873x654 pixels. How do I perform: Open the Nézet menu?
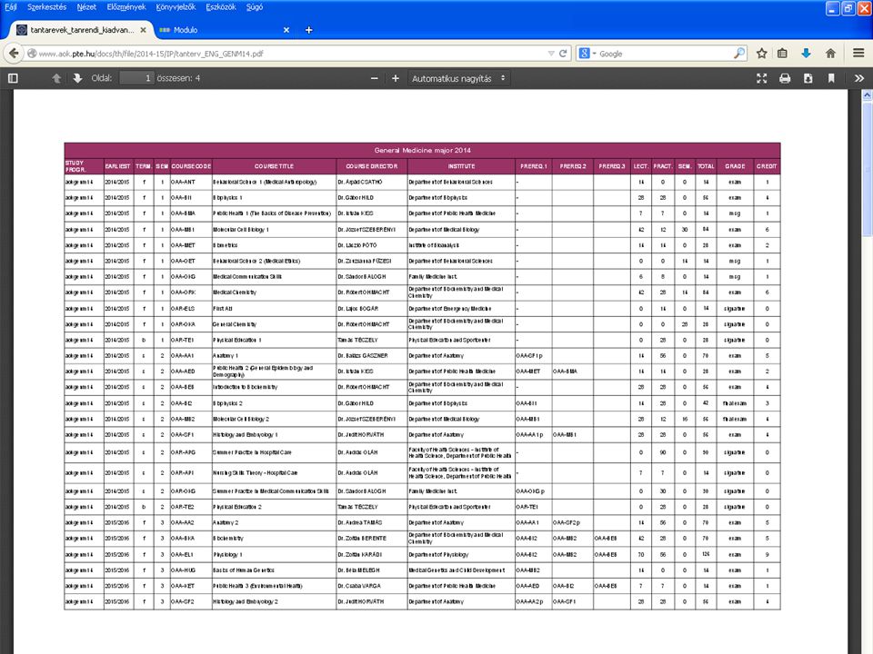tap(86, 7)
